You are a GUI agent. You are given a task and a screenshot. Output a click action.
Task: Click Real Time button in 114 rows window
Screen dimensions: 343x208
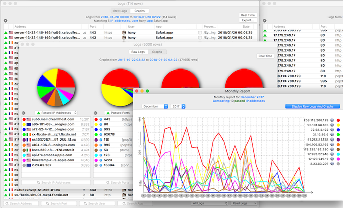tap(248, 15)
